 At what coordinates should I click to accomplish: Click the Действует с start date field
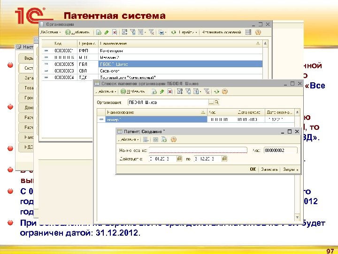point(163,159)
